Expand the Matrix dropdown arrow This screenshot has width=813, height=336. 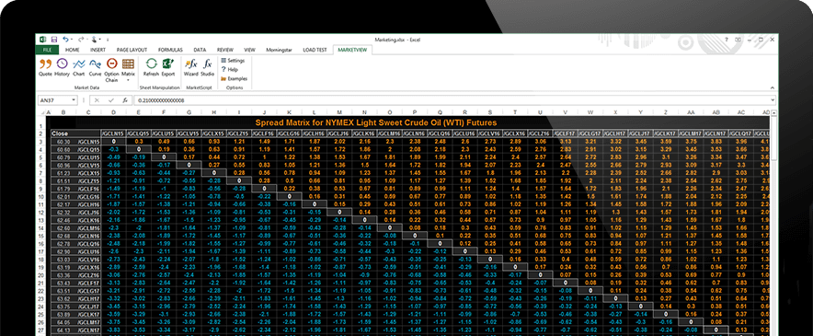coord(128,80)
